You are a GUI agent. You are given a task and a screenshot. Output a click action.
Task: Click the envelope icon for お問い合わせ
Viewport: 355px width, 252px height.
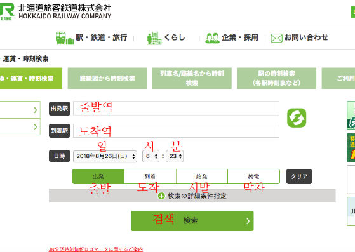tap(276, 38)
